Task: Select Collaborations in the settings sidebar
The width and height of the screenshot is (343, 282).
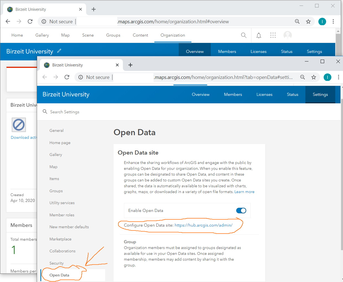Action: click(63, 251)
